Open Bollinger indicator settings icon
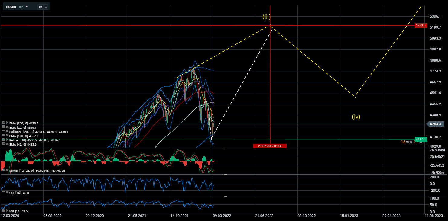Image resolution: width=448 pixels, height=221 pixels. [x=3, y=132]
